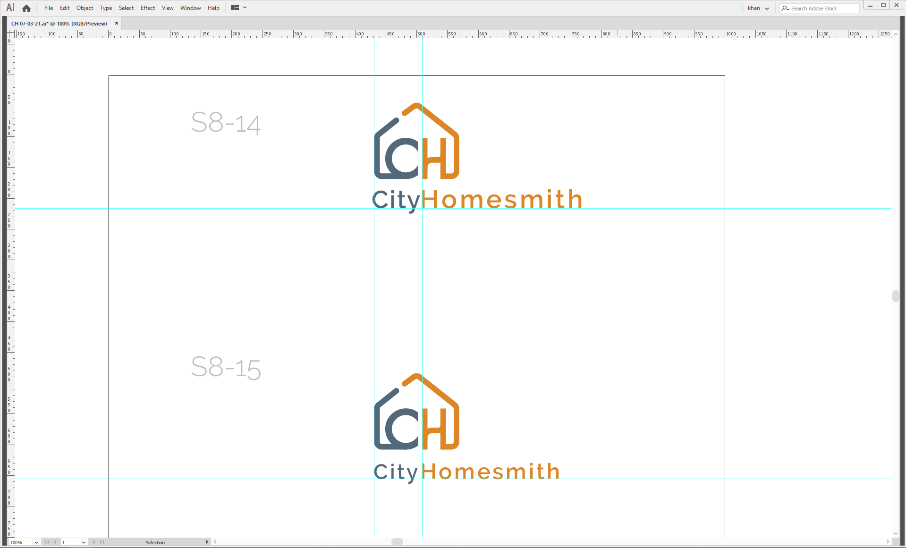The width and height of the screenshot is (906, 548).
Task: Open the artboard number dropdown
Action: click(84, 542)
